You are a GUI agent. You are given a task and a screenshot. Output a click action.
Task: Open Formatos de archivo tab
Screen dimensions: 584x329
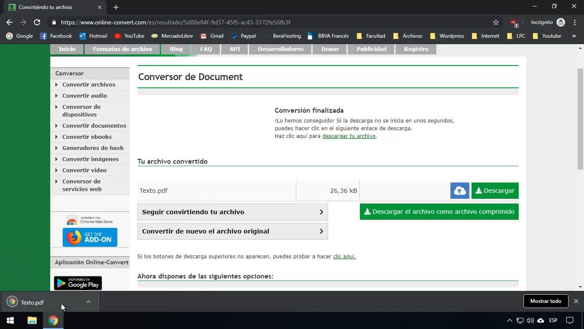[x=122, y=49]
